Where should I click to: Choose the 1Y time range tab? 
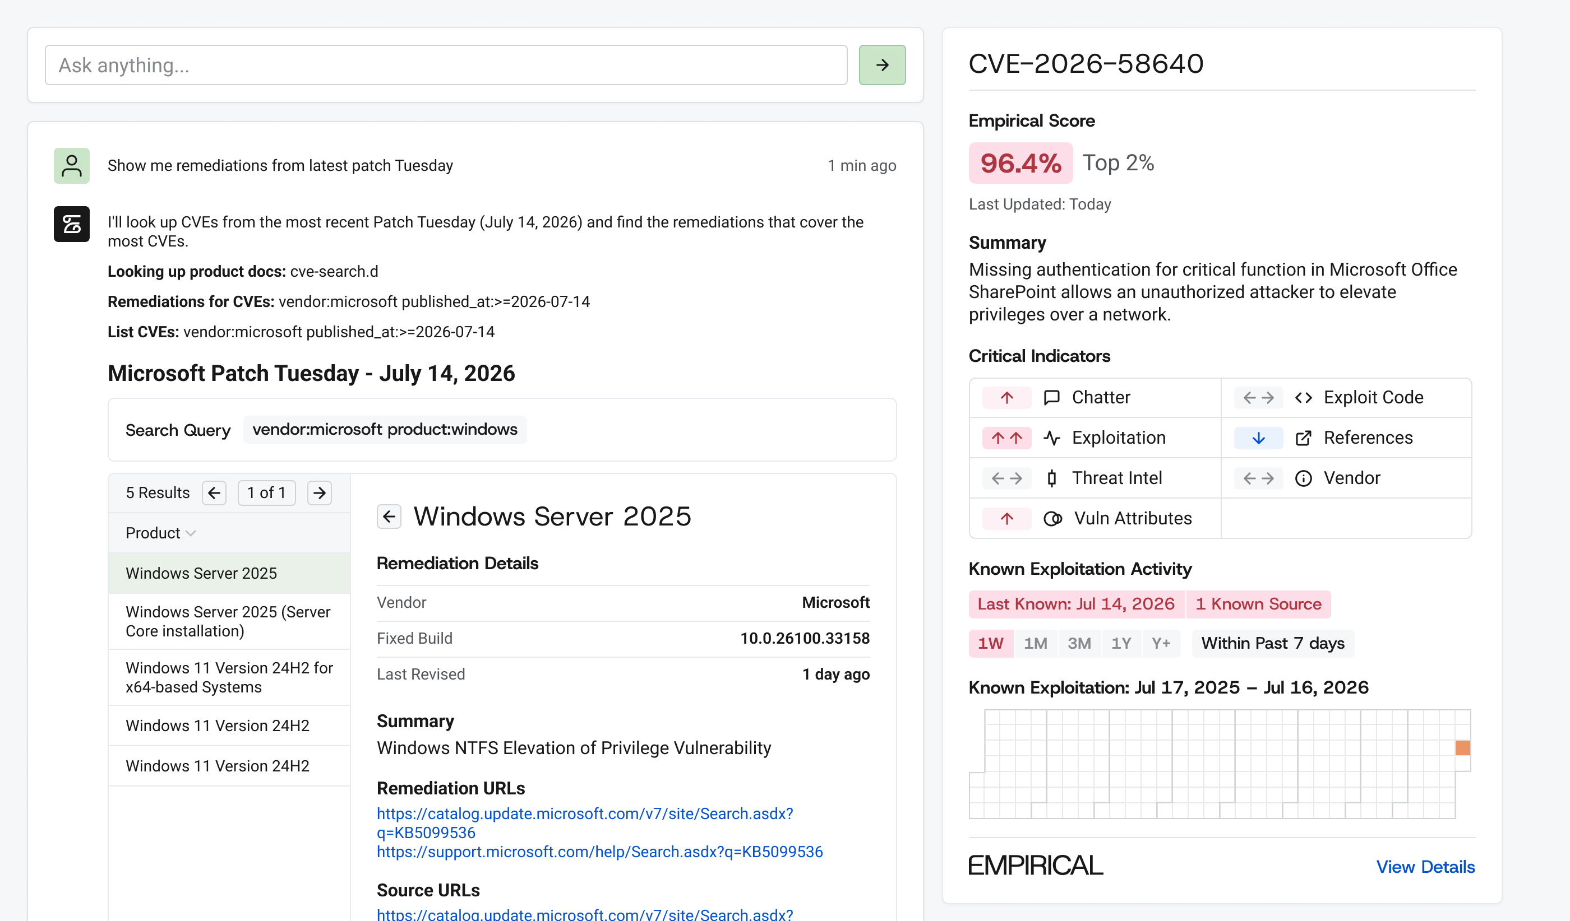coord(1121,644)
